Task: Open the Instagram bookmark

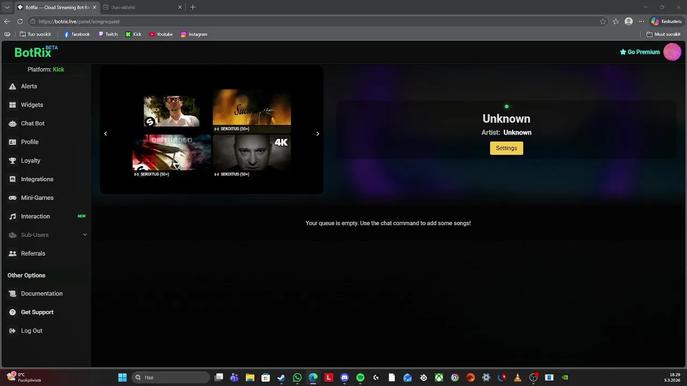Action: [194, 34]
